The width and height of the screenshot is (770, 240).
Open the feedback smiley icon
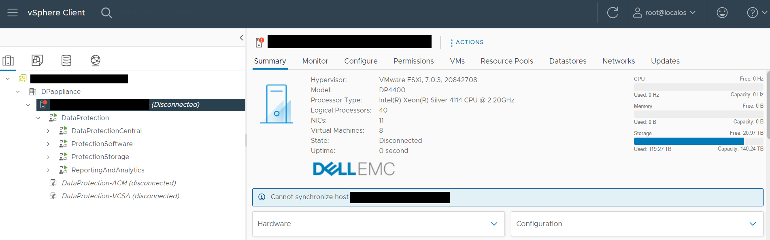coord(722,13)
